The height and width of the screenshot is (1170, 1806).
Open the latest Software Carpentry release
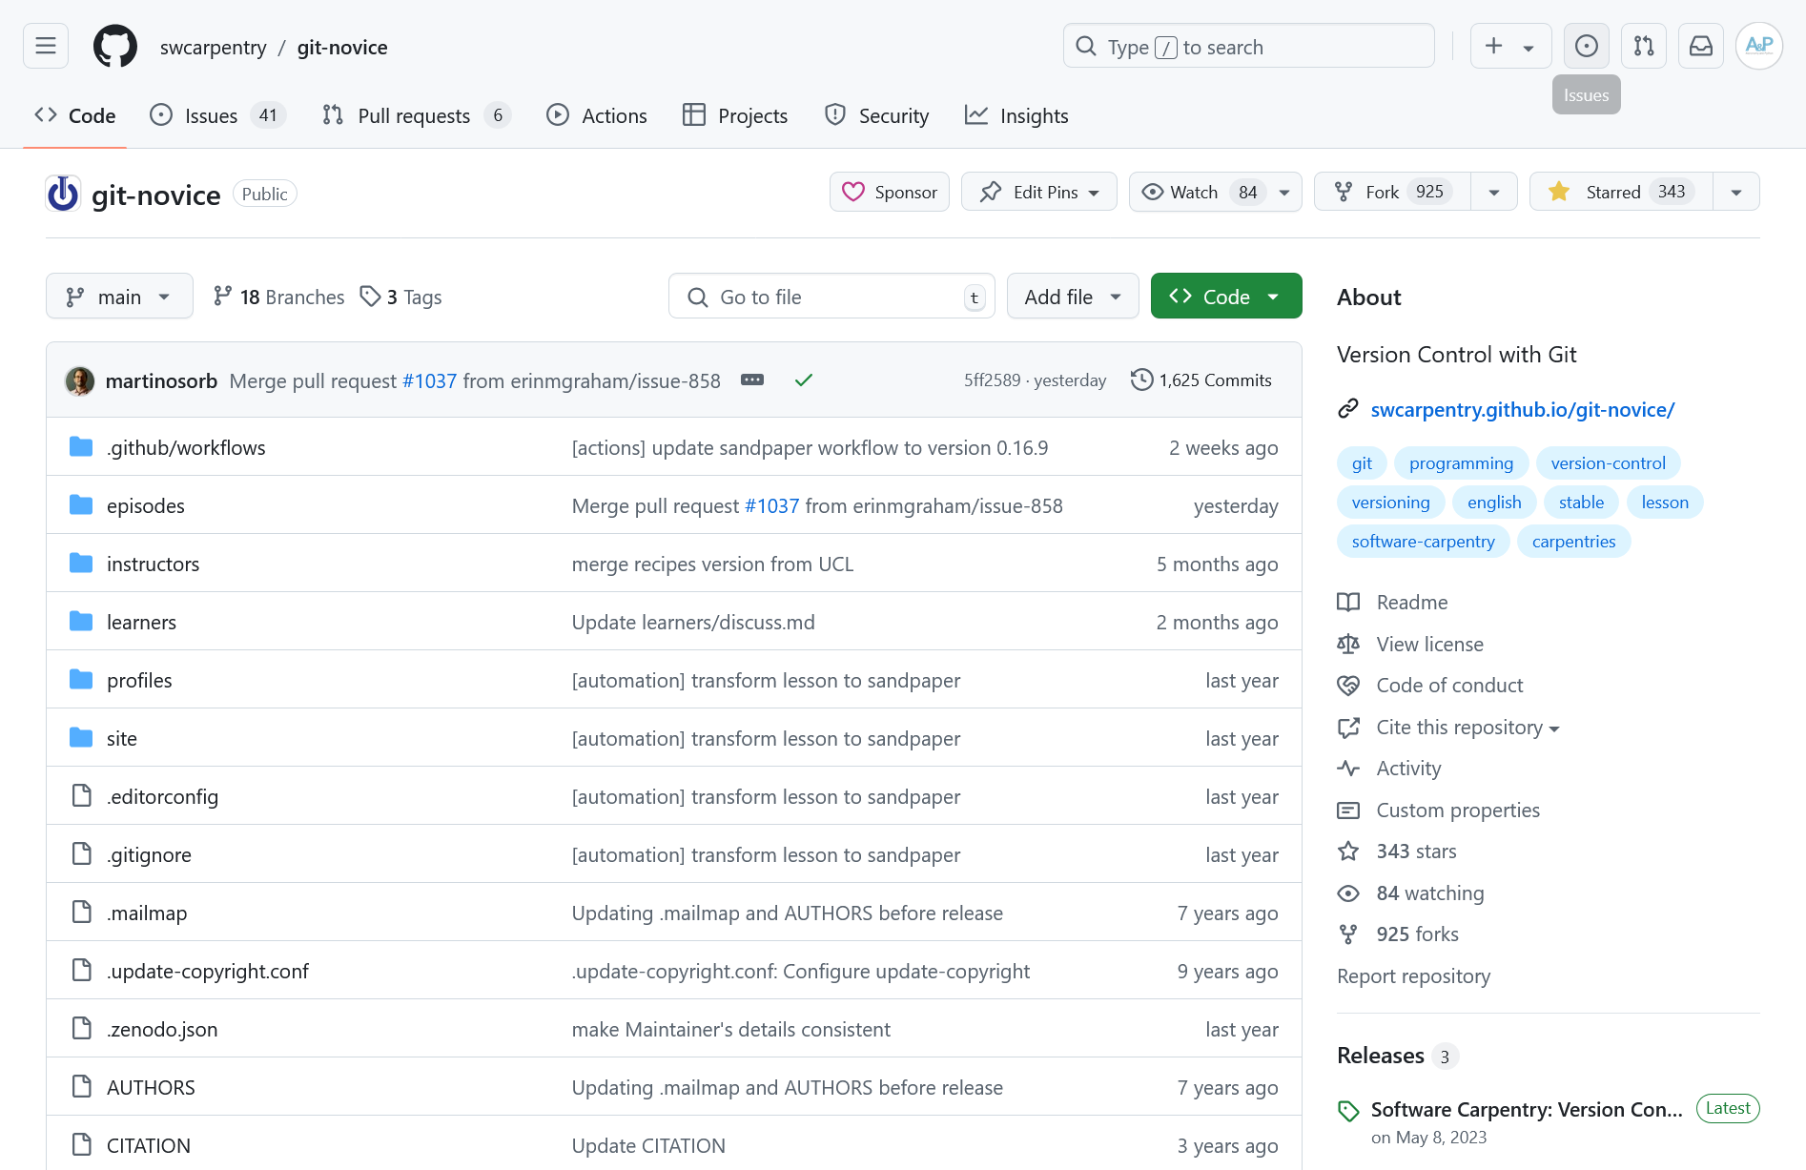tap(1527, 1109)
